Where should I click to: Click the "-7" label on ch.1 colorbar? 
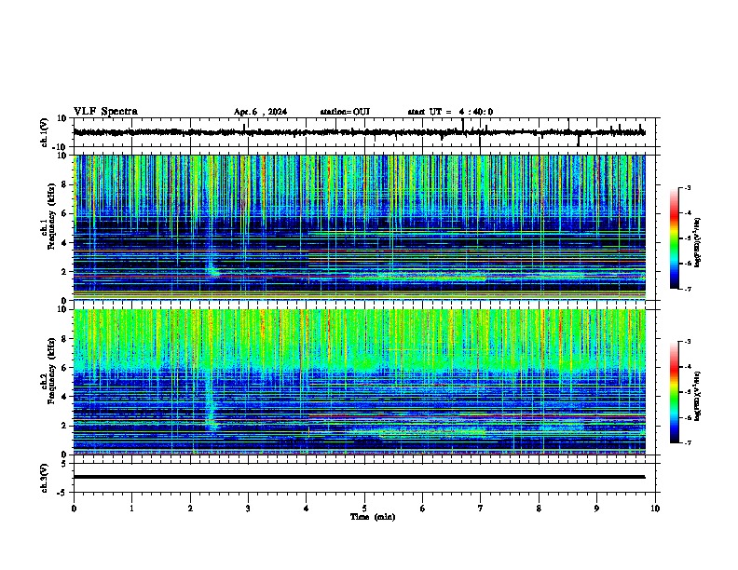[687, 289]
